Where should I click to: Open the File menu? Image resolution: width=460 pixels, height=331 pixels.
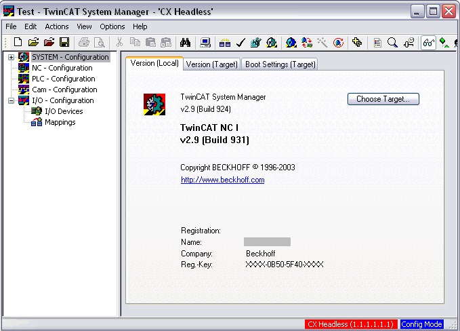(11, 26)
